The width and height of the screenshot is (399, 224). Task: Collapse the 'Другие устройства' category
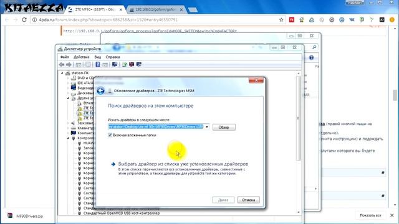click(x=68, y=98)
